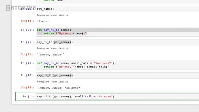Click the 'Че каво' string literal
This screenshot has height=112, width=199.
[105, 96]
